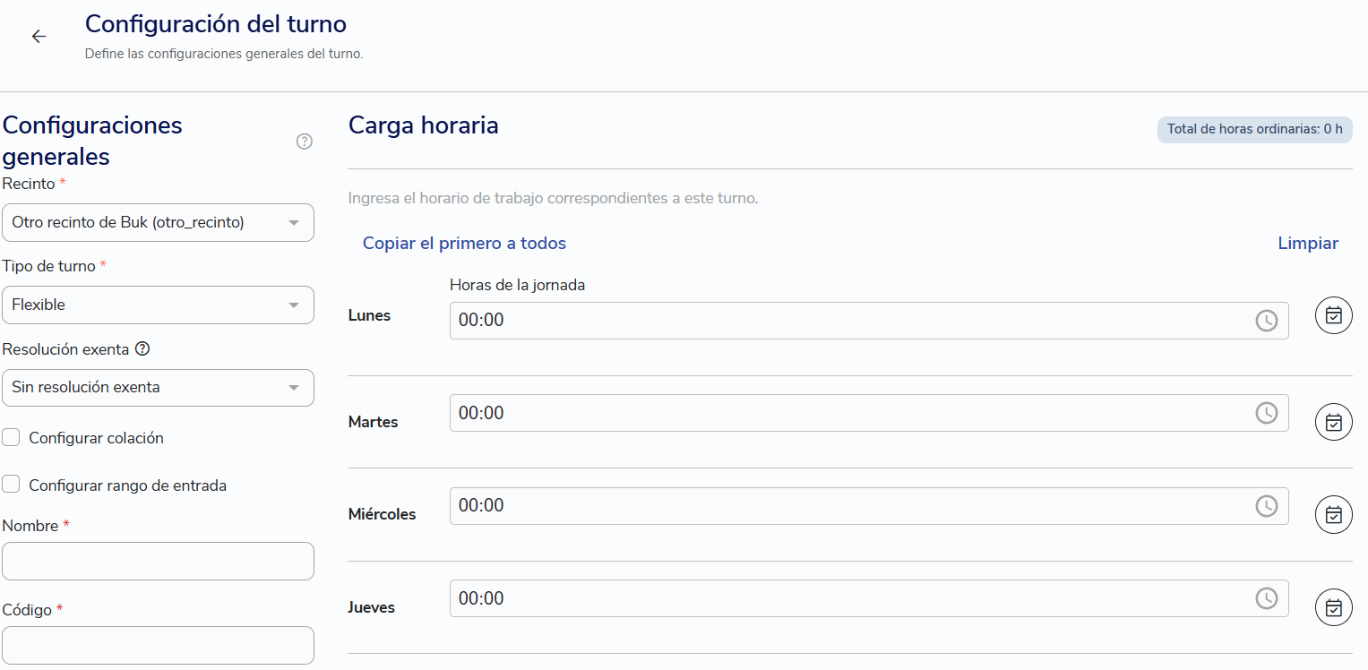1368x670 pixels.
Task: Click the Miércoles hours input field
Action: click(869, 506)
